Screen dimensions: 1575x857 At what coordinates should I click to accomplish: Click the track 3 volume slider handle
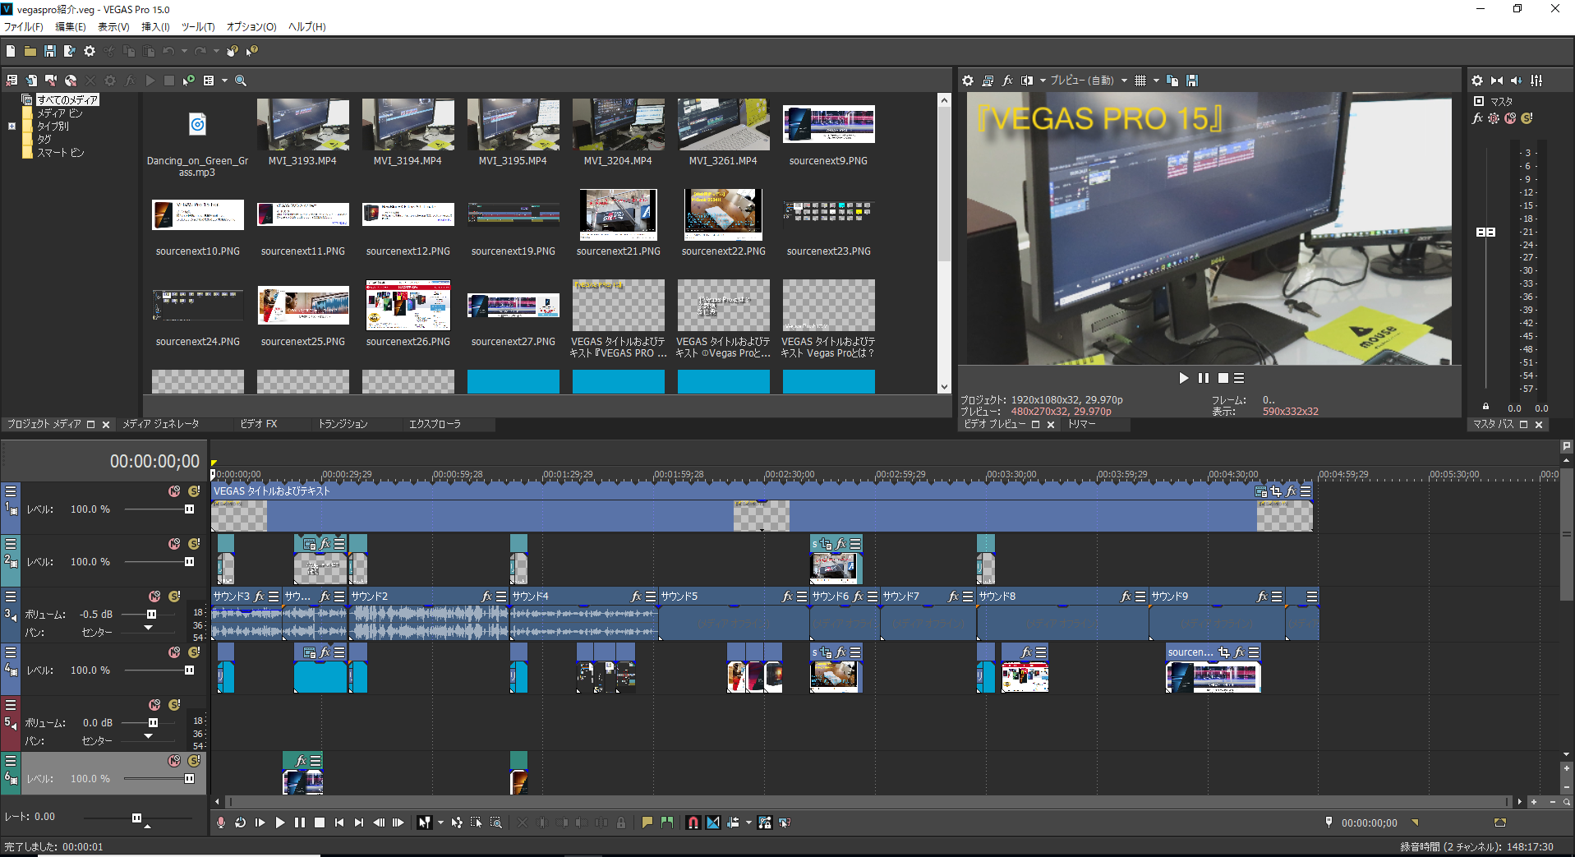click(152, 615)
